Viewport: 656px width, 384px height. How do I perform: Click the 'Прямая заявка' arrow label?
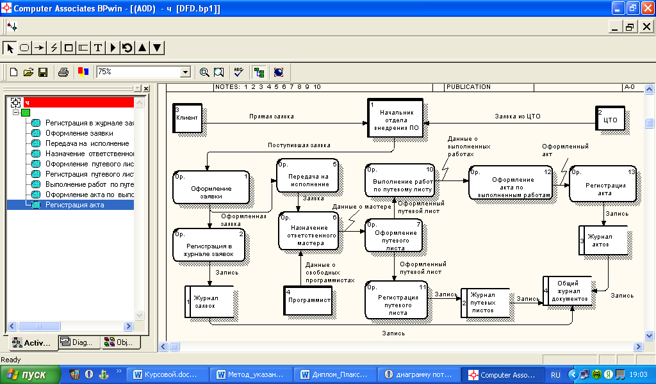point(272,116)
